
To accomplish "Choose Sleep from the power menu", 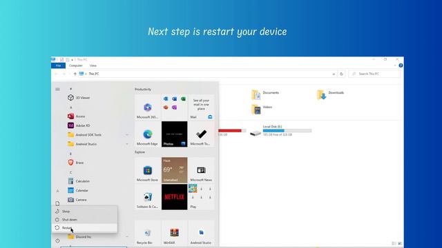I will point(84,211).
